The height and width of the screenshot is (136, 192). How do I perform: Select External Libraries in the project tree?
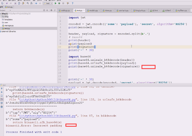(x=28, y=32)
